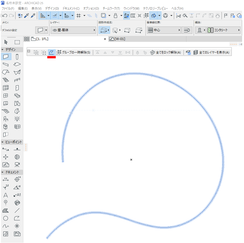244x243 pixels.
Task: Select the Shell tool
Action: tap(17, 72)
